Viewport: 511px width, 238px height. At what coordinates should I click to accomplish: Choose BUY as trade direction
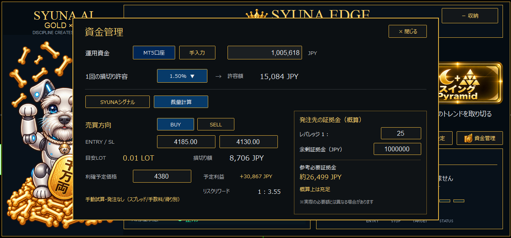[176, 124]
